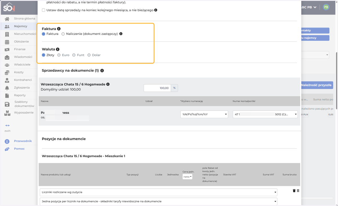Click the share percentage field 100,00
The image size is (338, 206).
pyautogui.click(x=157, y=88)
